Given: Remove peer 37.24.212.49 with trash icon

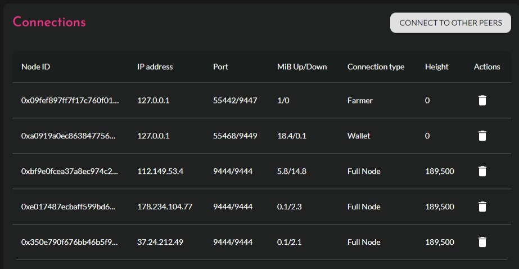Looking at the screenshot, I should pos(482,242).
